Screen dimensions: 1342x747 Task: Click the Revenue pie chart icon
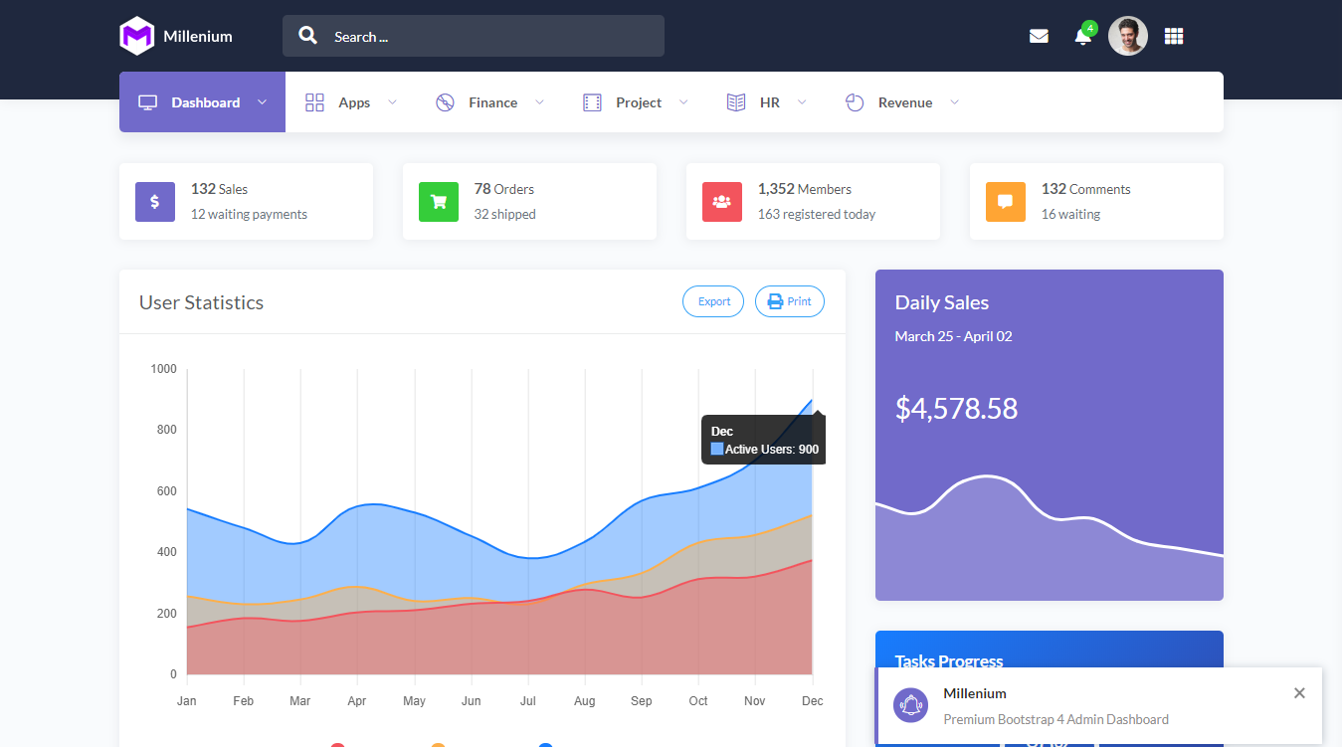pos(855,102)
